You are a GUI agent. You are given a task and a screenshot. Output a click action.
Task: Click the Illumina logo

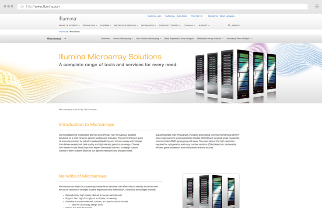click(68, 18)
